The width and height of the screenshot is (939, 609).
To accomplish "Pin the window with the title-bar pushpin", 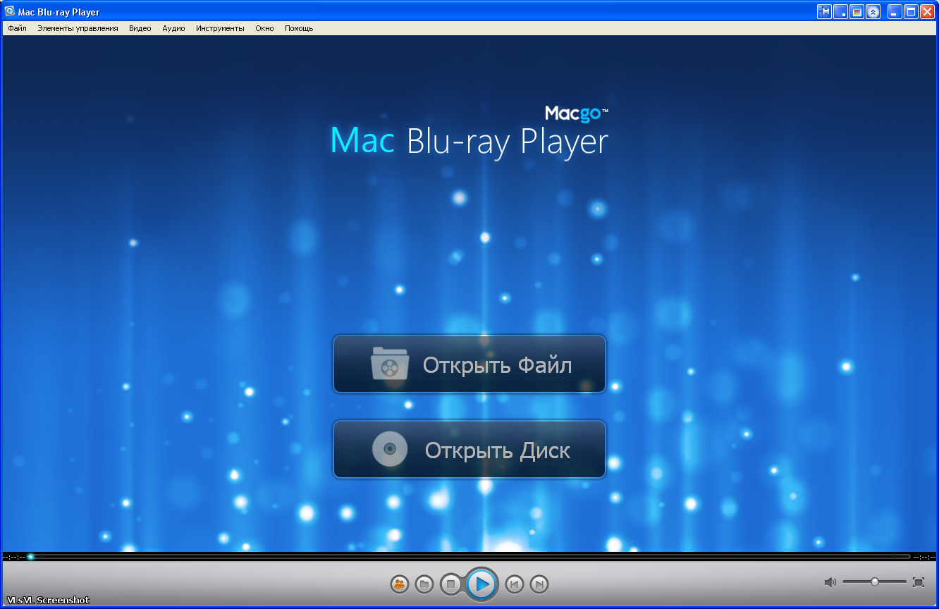I will tap(824, 11).
